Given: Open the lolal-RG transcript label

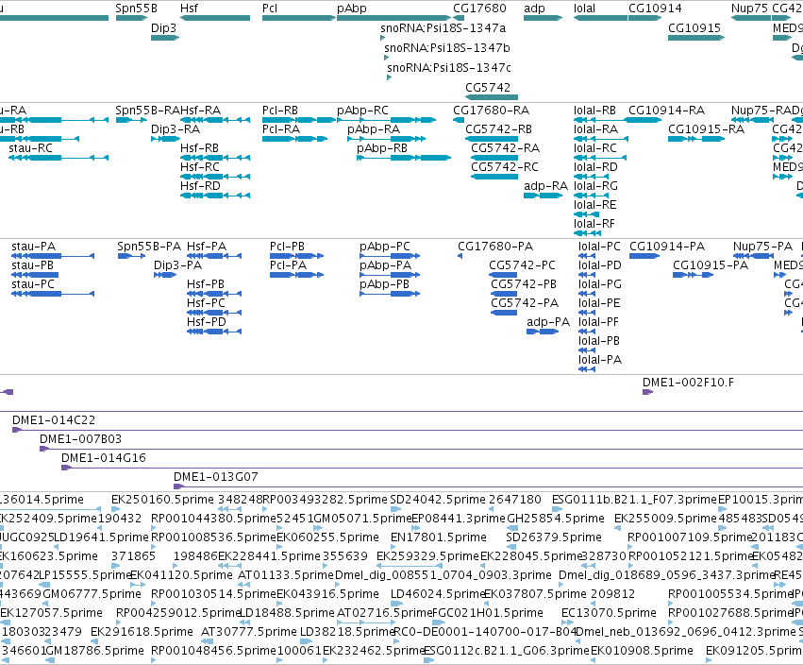Looking at the screenshot, I should 595,185.
